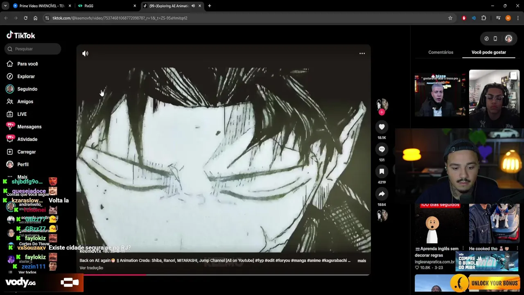524x295 pixels.
Task: Close the Prime Video browser tab
Action: (70, 6)
